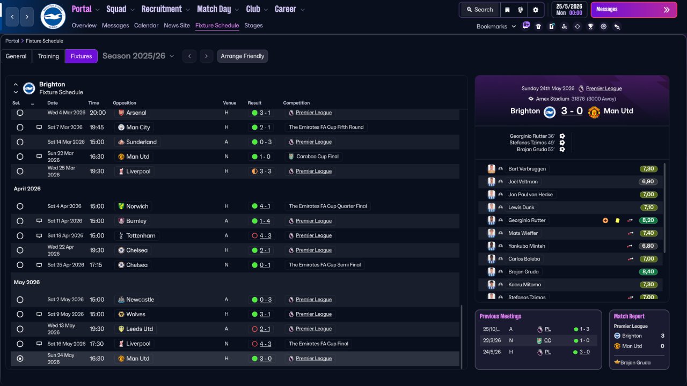Click Brajan Gruda's 8,40 rating badge
The width and height of the screenshot is (687, 386).
(x=648, y=272)
